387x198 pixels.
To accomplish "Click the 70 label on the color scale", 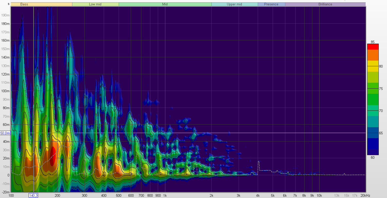I will [x=381, y=111].
